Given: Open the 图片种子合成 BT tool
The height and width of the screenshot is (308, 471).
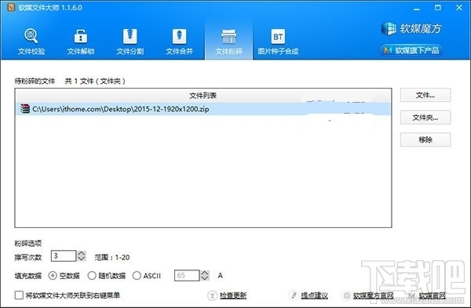Looking at the screenshot, I should 278,42.
